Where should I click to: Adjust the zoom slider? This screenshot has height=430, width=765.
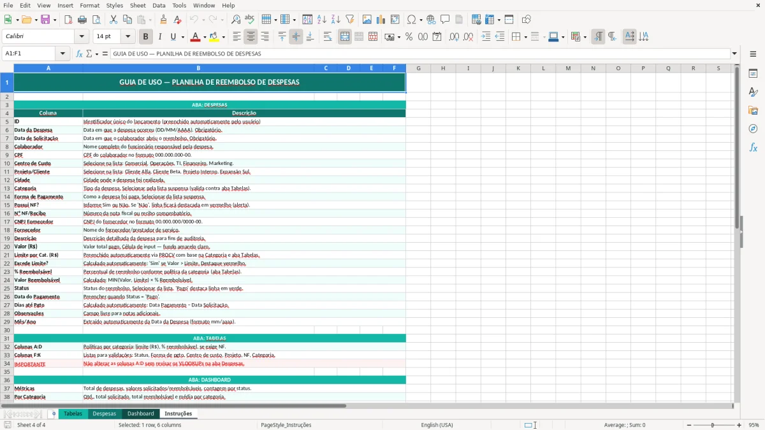(x=713, y=425)
